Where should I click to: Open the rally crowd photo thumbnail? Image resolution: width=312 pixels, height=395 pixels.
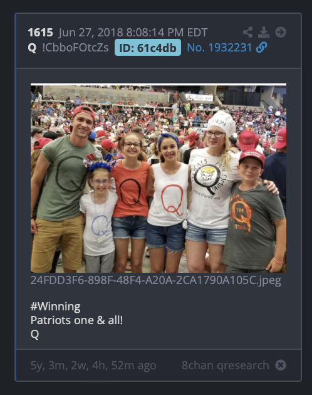coord(159,178)
